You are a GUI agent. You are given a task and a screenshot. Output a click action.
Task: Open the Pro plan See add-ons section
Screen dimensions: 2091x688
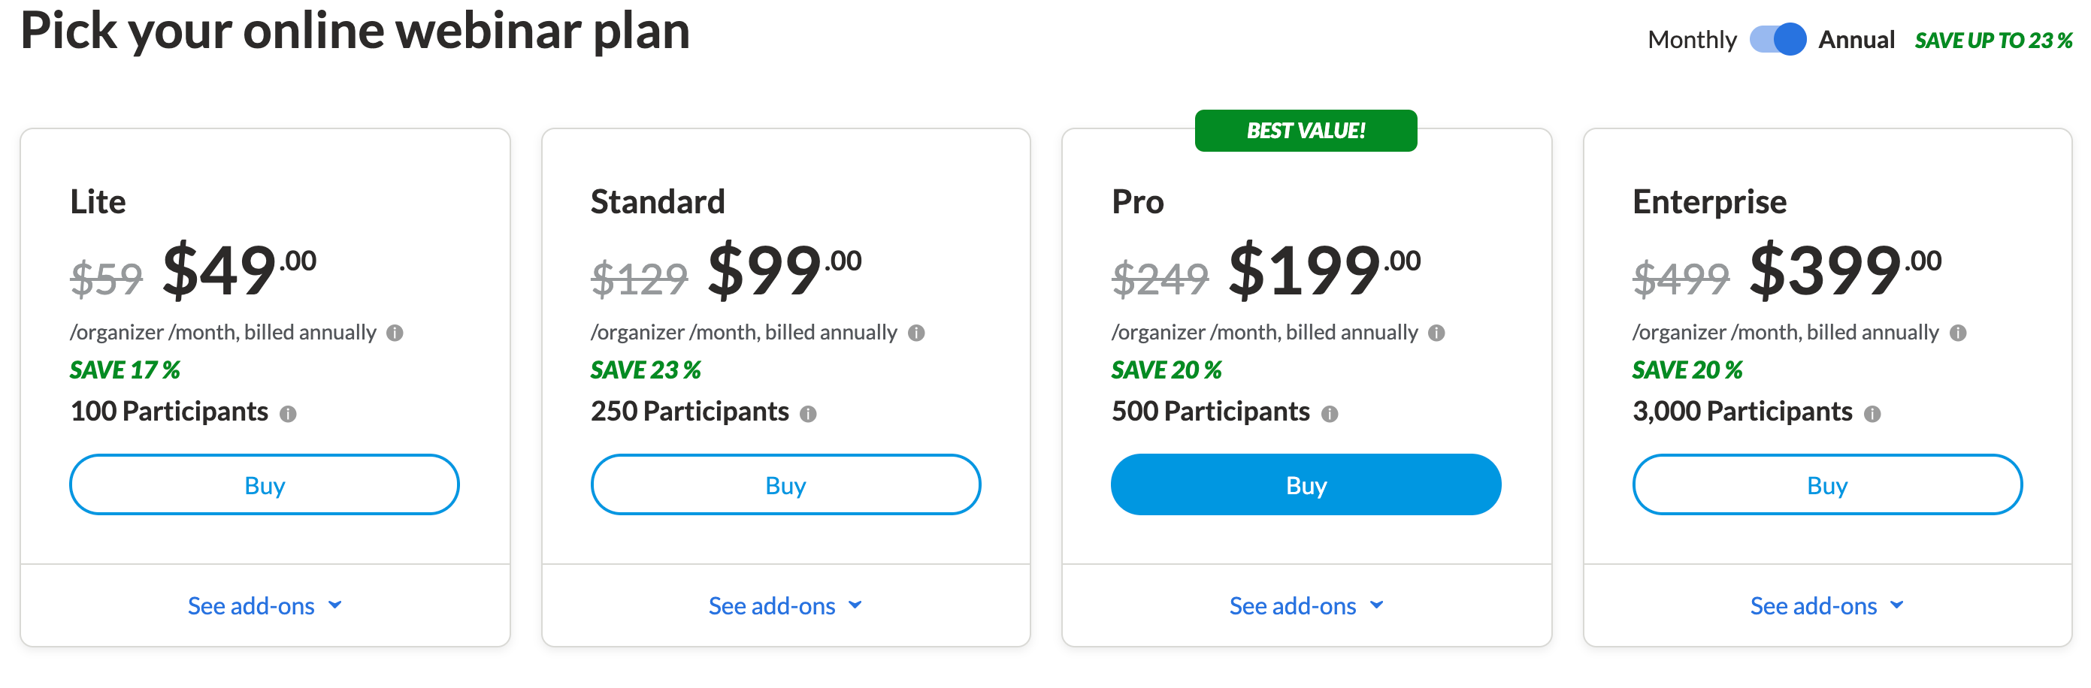click(x=1306, y=605)
